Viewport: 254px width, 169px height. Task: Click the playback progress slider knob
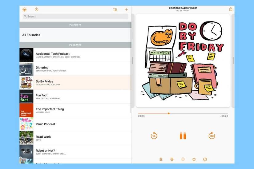169,113
